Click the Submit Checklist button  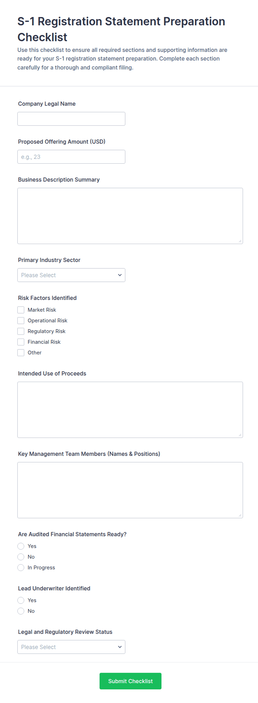(130, 681)
